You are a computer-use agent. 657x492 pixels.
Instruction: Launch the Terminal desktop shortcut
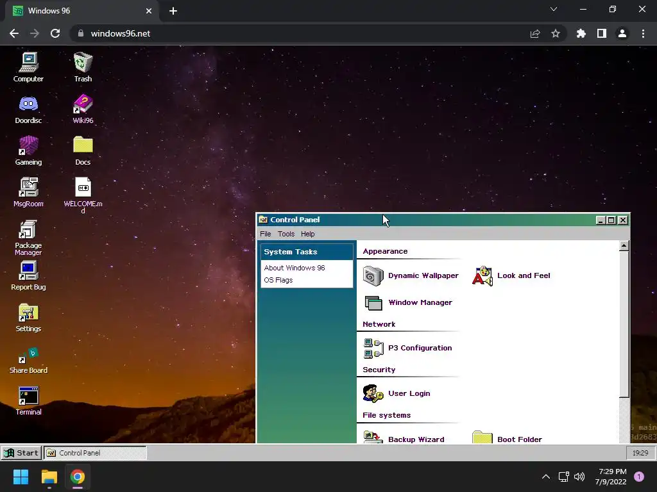tap(28, 401)
